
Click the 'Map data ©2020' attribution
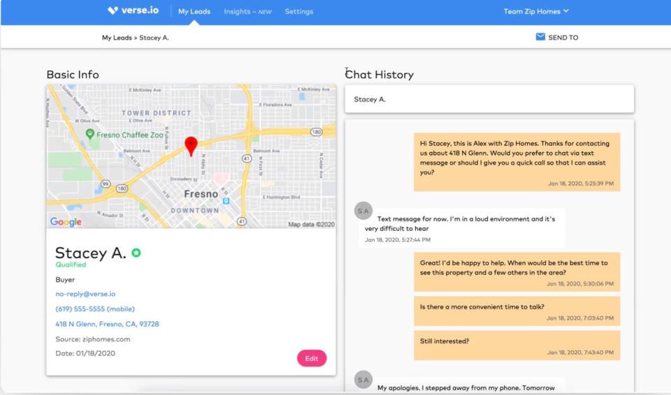point(311,225)
